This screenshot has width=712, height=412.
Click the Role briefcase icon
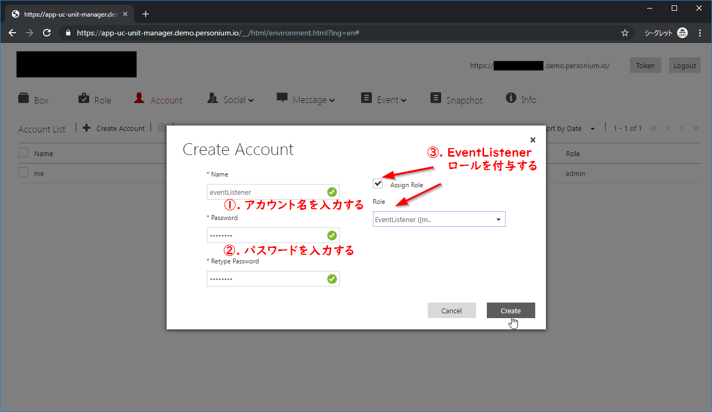83,98
